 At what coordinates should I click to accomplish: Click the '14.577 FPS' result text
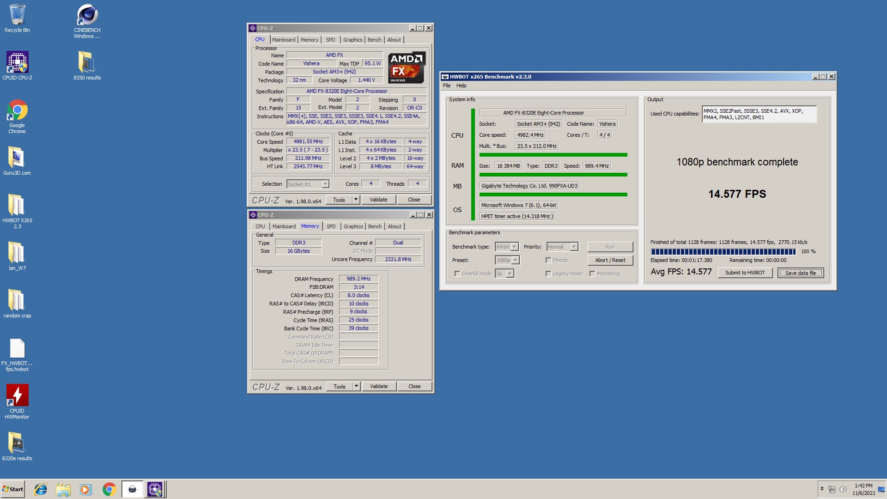737,194
